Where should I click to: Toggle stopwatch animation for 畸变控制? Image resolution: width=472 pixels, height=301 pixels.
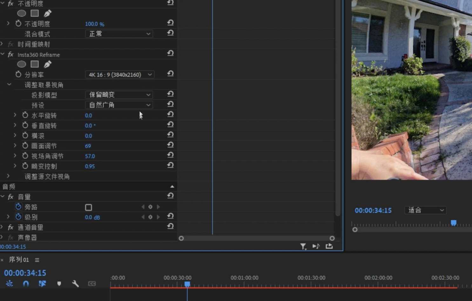25,166
